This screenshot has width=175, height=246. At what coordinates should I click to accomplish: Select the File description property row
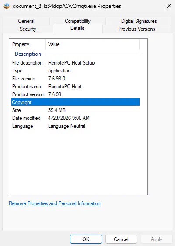75,63
